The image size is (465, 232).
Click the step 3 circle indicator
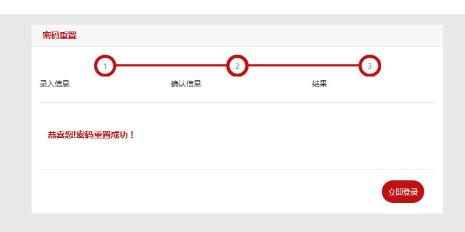tap(369, 66)
